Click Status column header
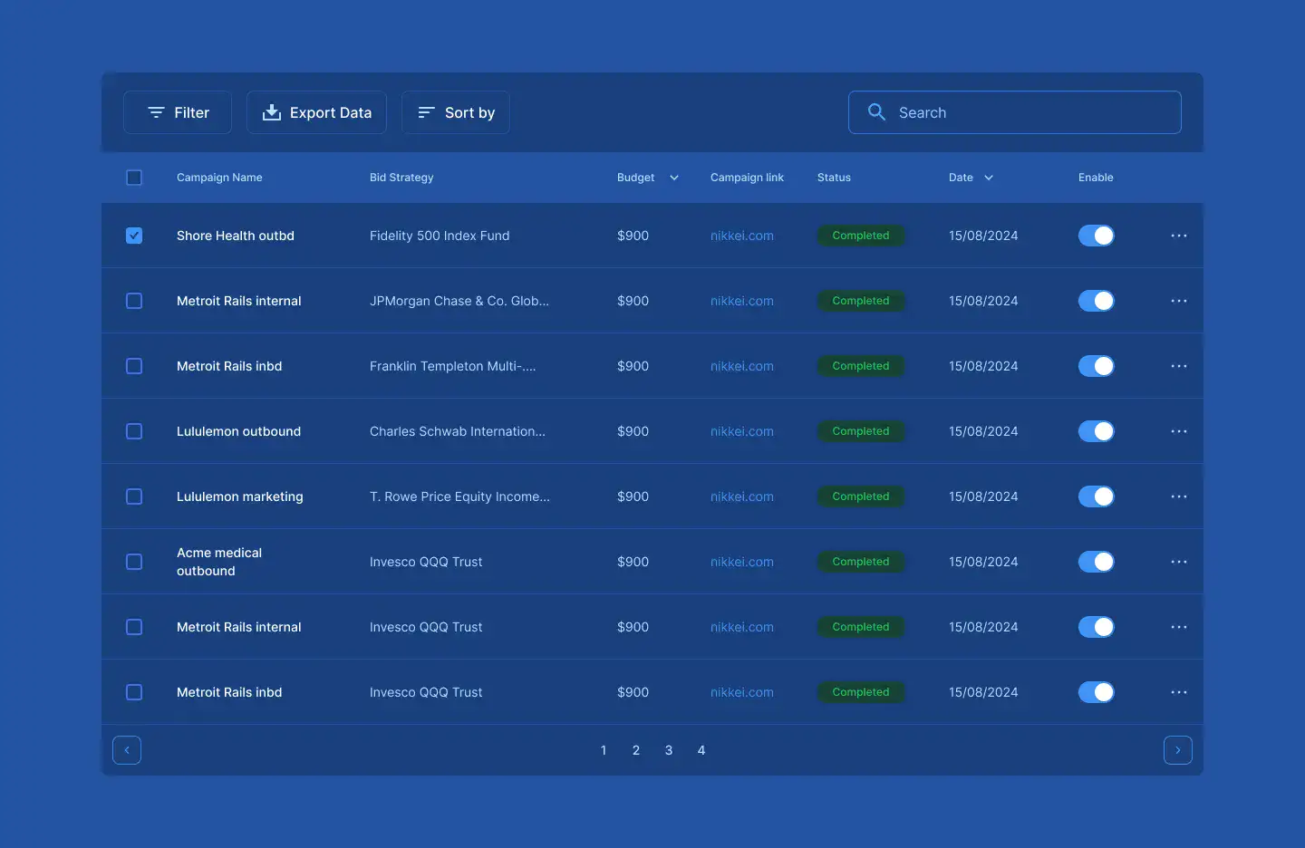1305x848 pixels. coord(834,178)
